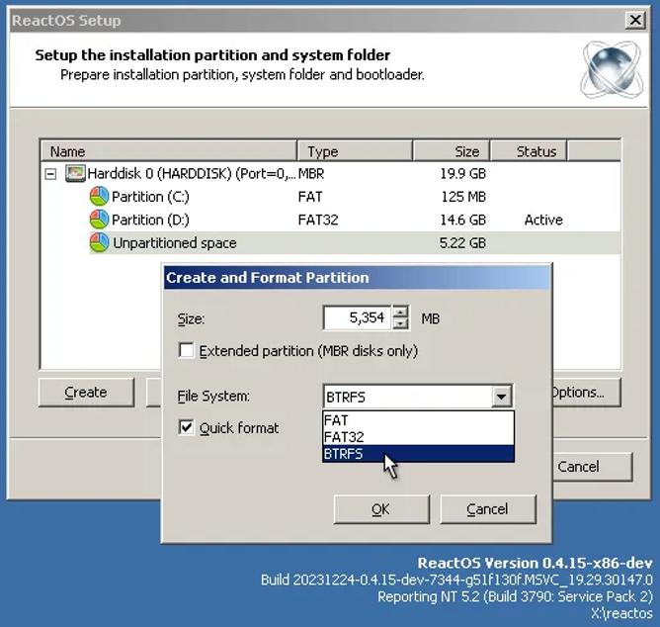This screenshot has height=627, width=660.
Task: Collapse the Harddisk 0 tree node
Action: coord(50,174)
